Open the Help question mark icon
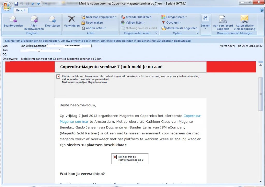The width and height of the screenshot is (265, 187). [262, 10]
